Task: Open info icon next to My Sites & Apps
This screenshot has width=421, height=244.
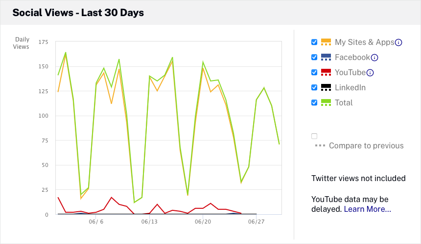Action: 398,42
